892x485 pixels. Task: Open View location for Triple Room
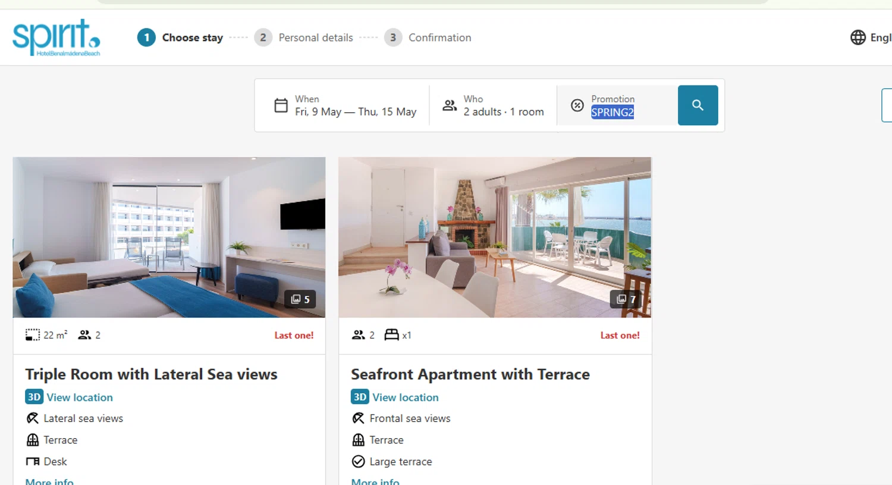80,397
